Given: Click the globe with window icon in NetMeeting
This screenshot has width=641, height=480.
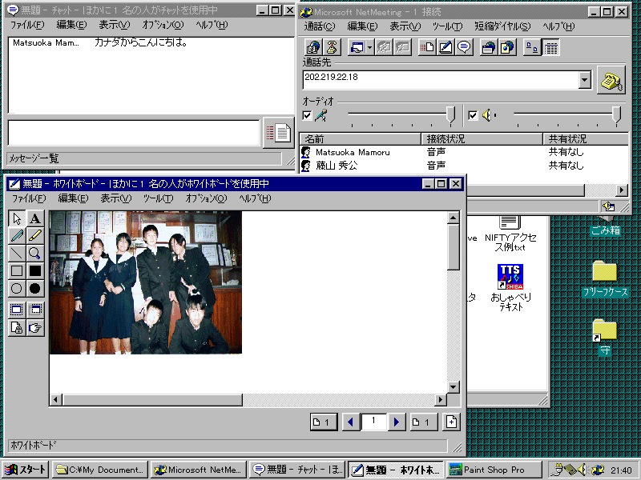Looking at the screenshot, I should pos(488,48).
